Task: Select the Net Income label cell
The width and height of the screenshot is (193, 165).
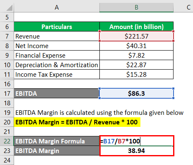Action: (x=57, y=46)
